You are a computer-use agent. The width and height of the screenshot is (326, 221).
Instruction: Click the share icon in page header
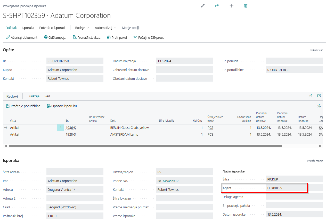point(217,6)
